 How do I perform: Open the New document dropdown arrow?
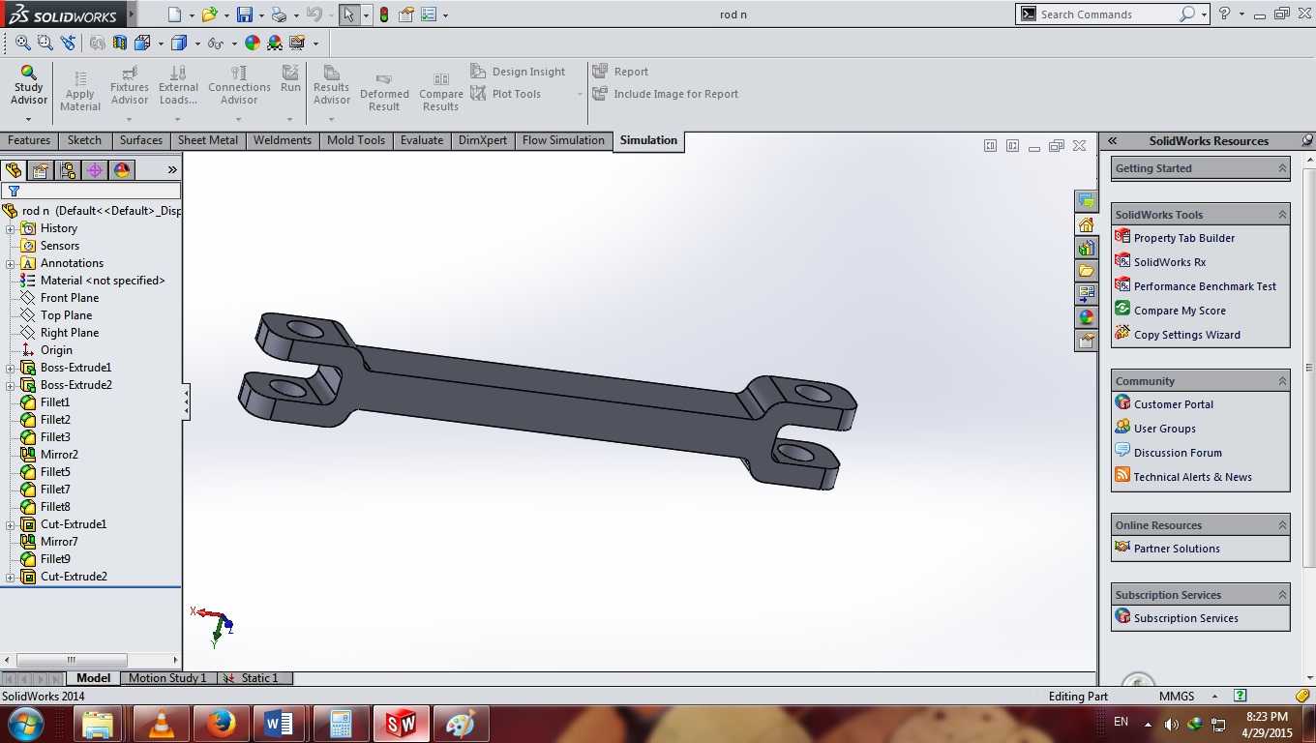coord(192,15)
